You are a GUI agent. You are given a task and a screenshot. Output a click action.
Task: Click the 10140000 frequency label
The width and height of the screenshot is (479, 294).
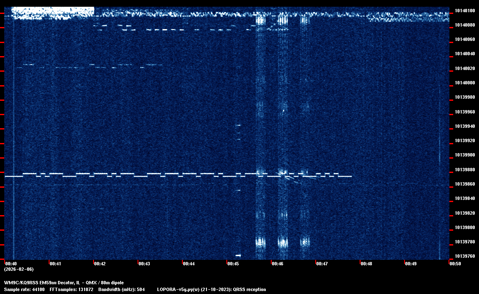point(465,83)
